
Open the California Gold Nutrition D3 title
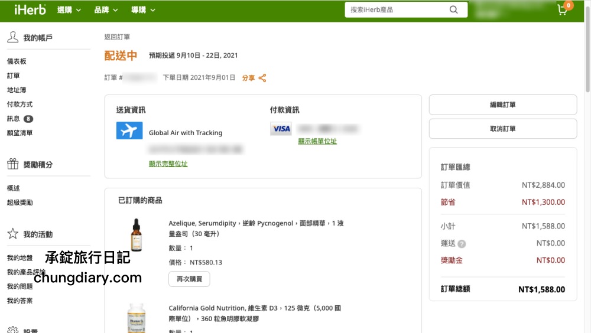click(x=254, y=314)
